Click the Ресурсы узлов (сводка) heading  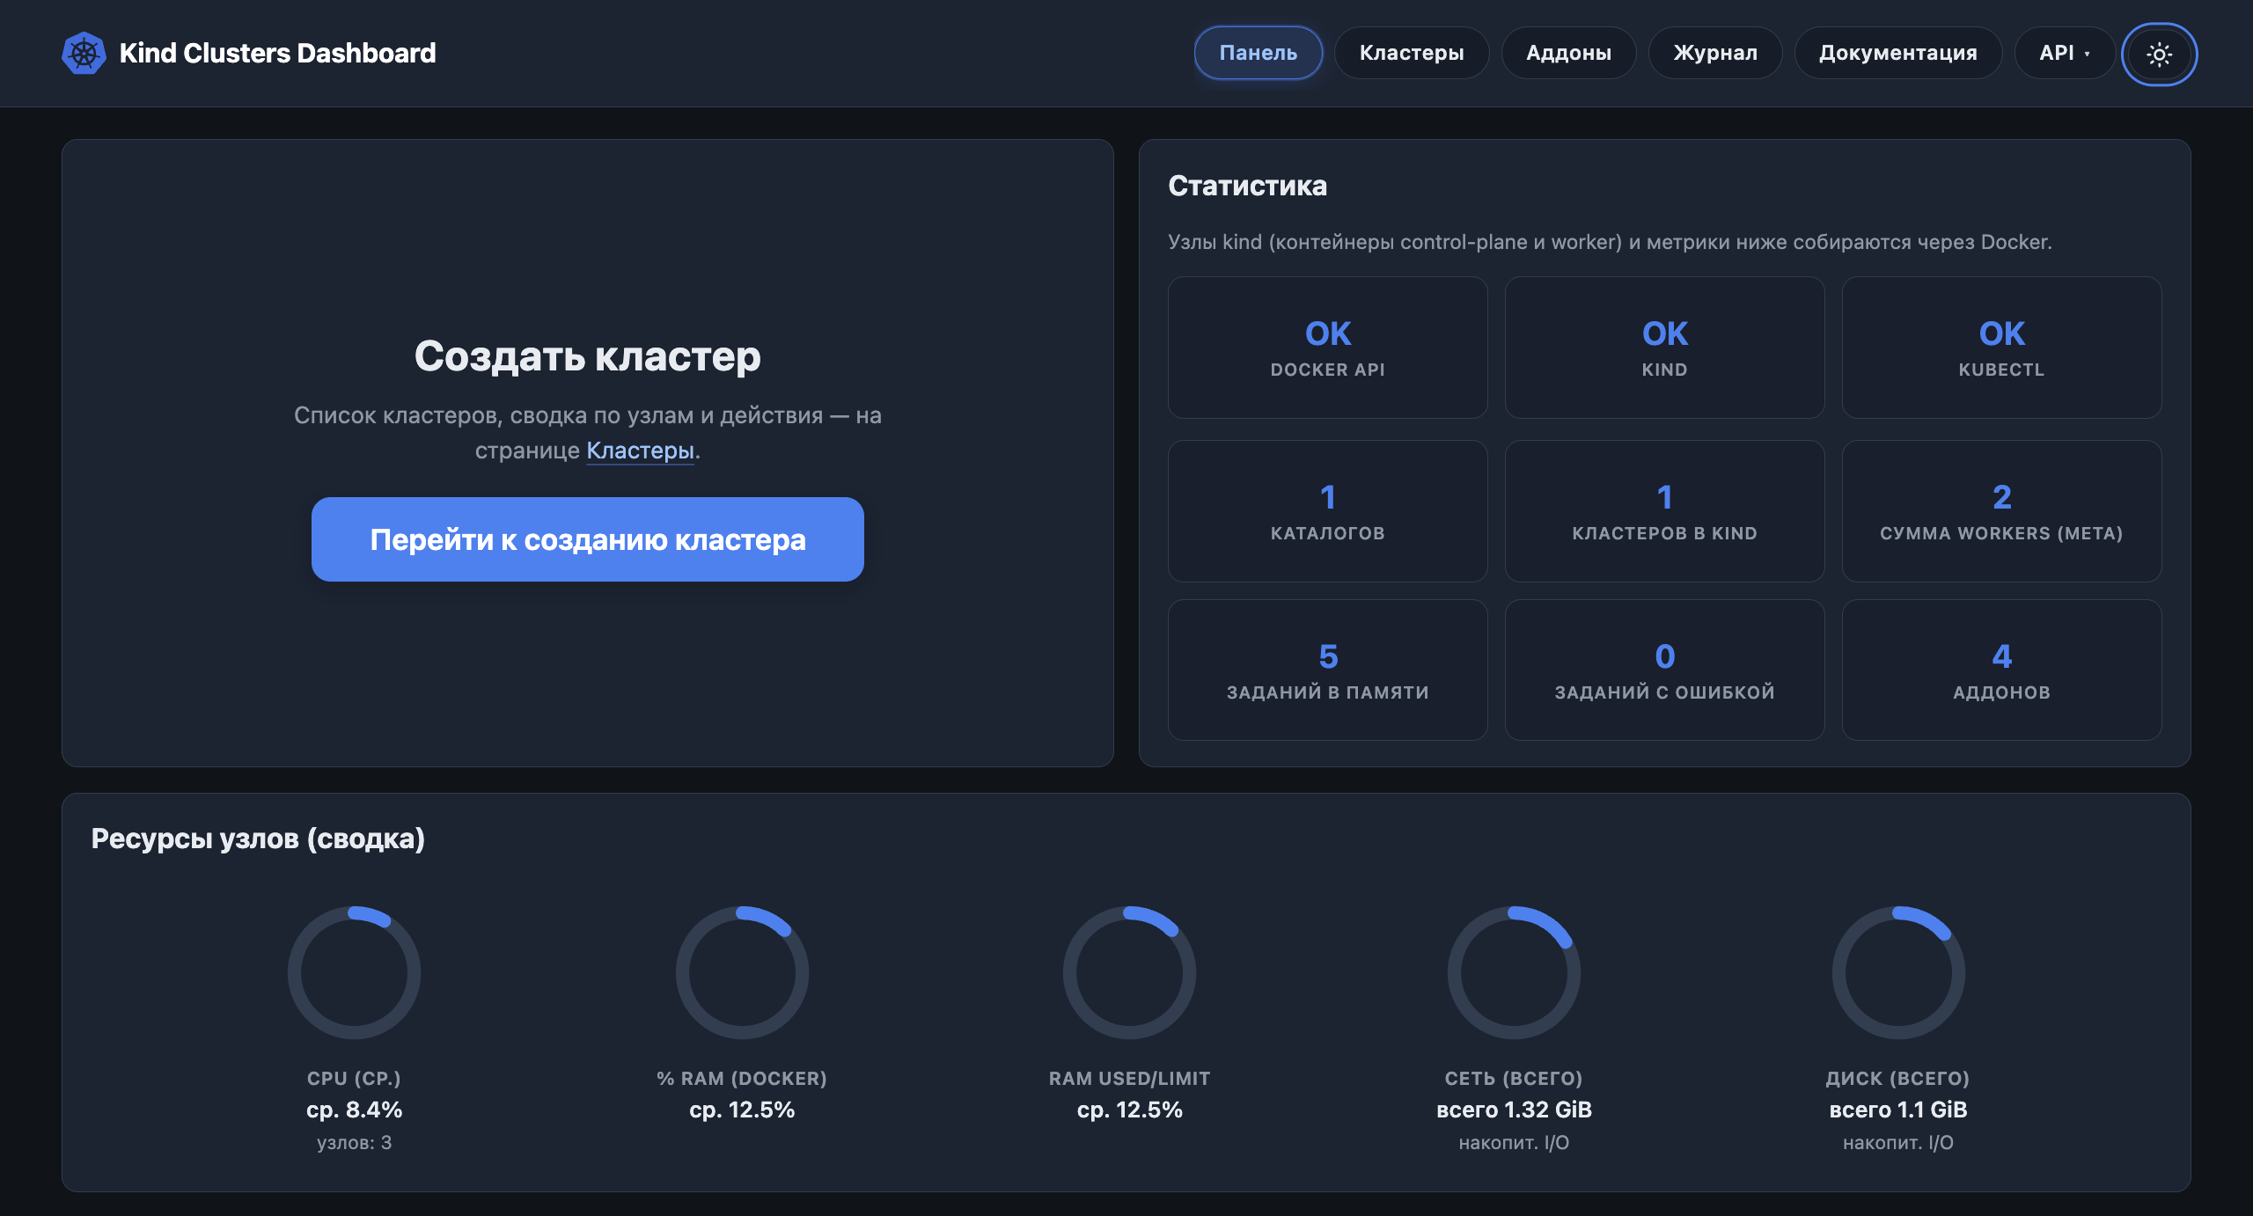click(258, 839)
